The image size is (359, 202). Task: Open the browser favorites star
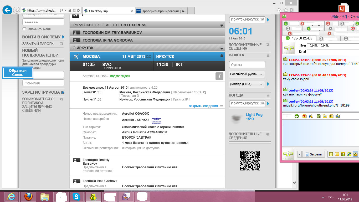(x=286, y=10)
